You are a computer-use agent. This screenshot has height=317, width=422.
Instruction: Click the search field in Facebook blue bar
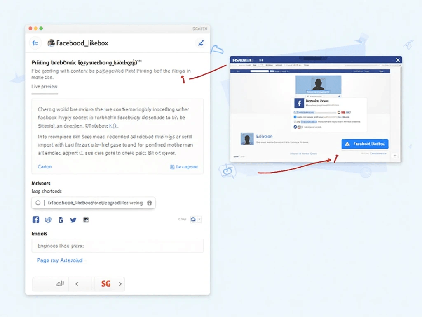pos(260,71)
